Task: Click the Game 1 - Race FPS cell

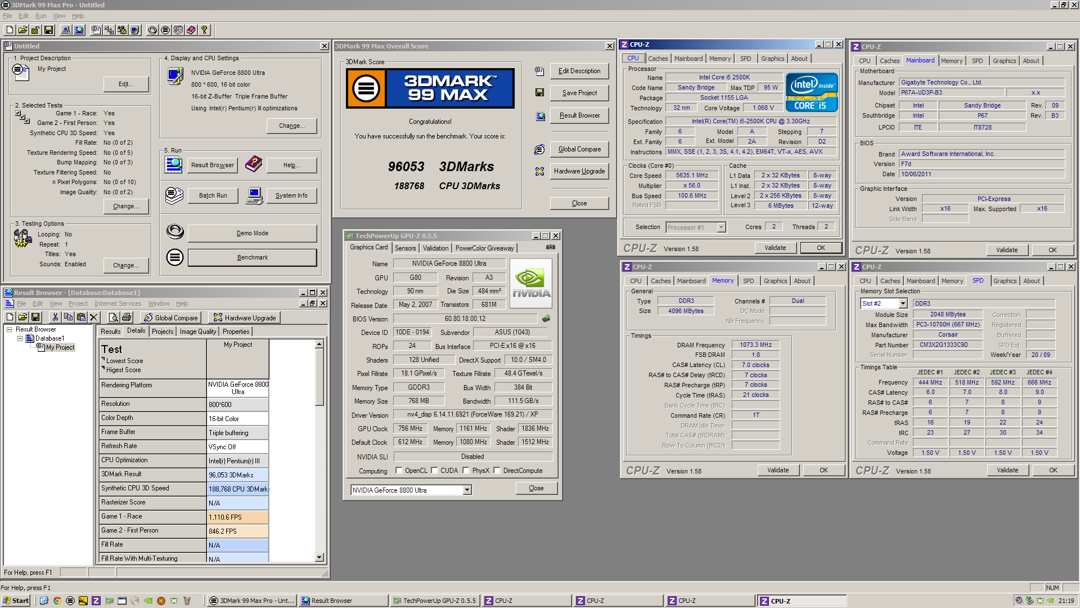Action: click(237, 517)
